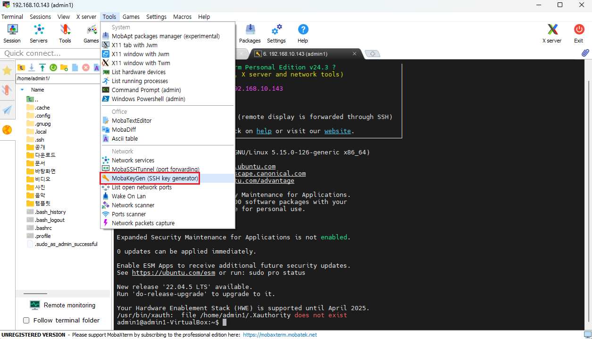
Task: Open the orange globe Sftp sidebar tab
Action: click(7, 130)
